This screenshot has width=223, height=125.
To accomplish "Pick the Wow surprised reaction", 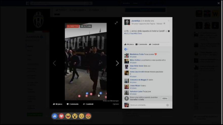I will [x=75, y=116].
